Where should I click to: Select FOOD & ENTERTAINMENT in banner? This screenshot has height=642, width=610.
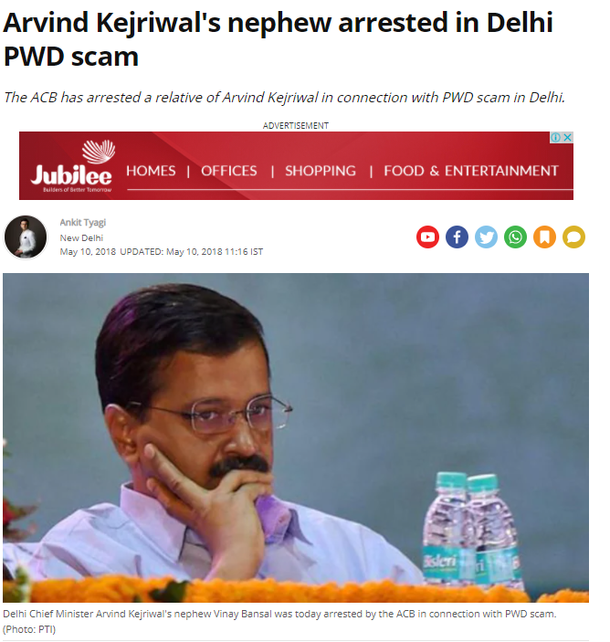coord(471,171)
